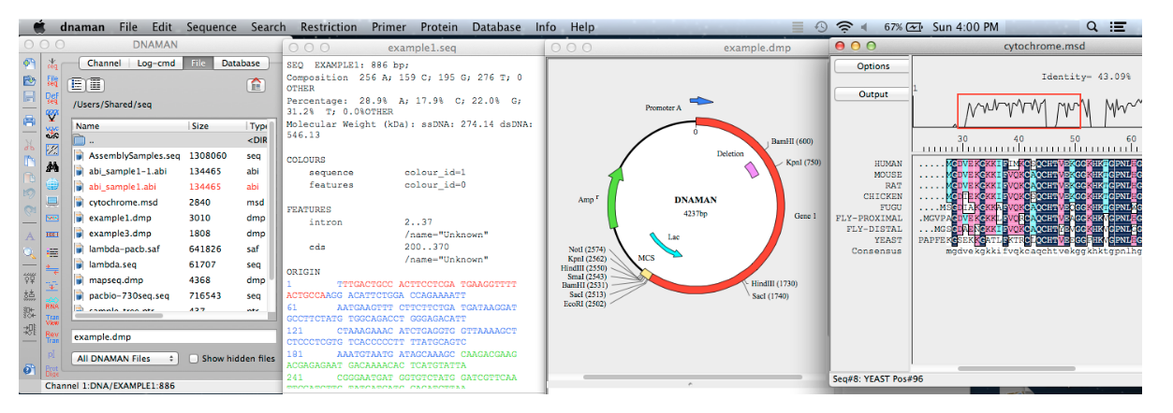Select the Database tab in DNAMAN panel

(240, 64)
